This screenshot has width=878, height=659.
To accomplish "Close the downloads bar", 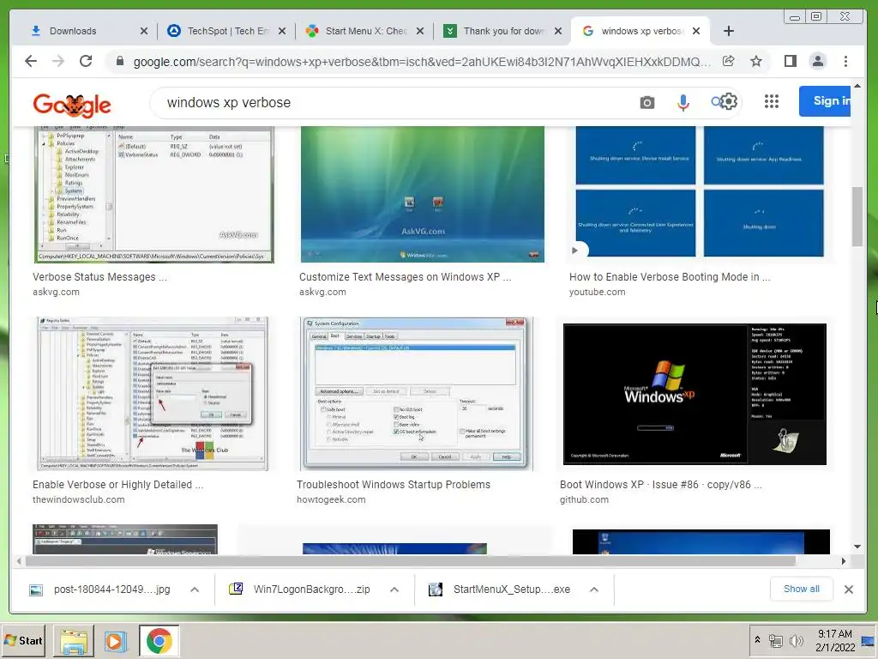I will pos(849,589).
